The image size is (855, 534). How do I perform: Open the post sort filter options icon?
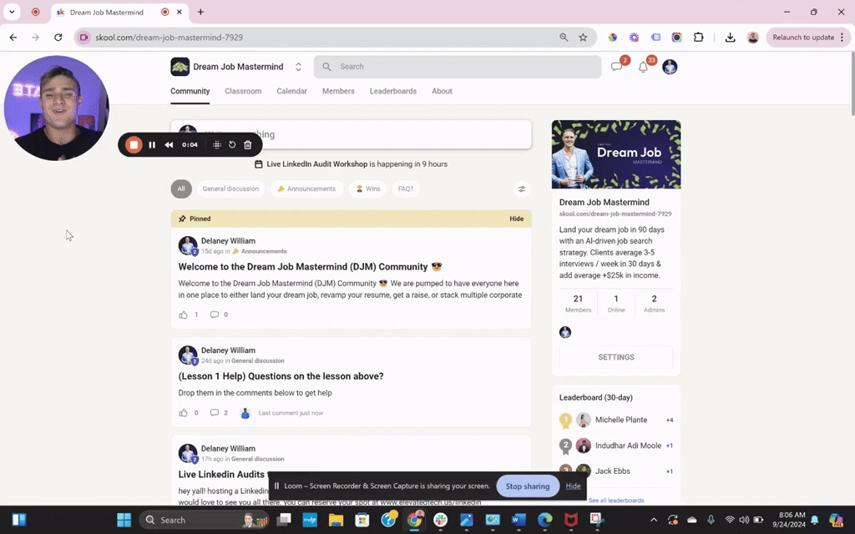pos(522,189)
